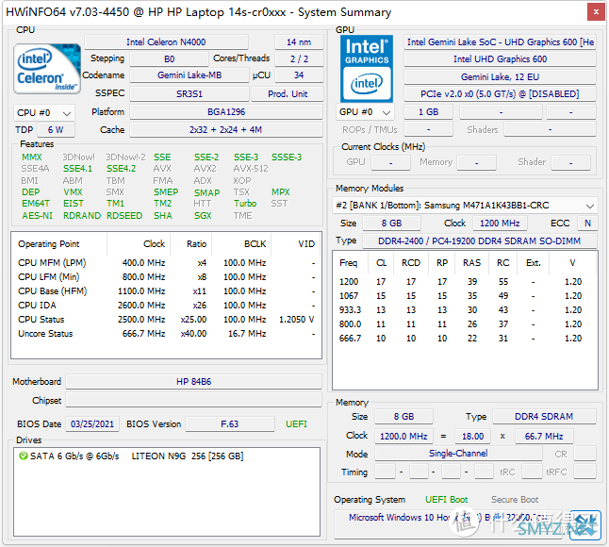Select the 800.0 frequency timing row
609x547 pixels.
tap(465, 324)
